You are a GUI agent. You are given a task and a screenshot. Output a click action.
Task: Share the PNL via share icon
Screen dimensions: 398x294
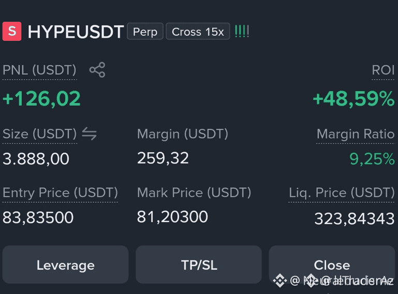point(97,69)
